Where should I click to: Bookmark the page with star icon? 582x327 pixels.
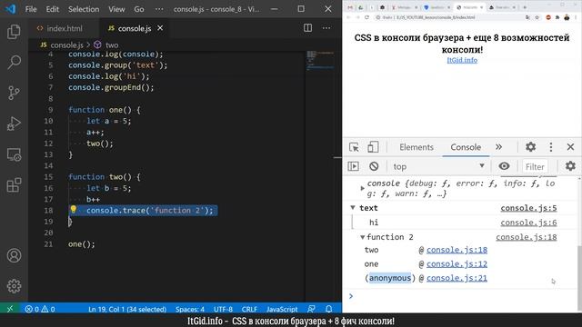[537, 17]
